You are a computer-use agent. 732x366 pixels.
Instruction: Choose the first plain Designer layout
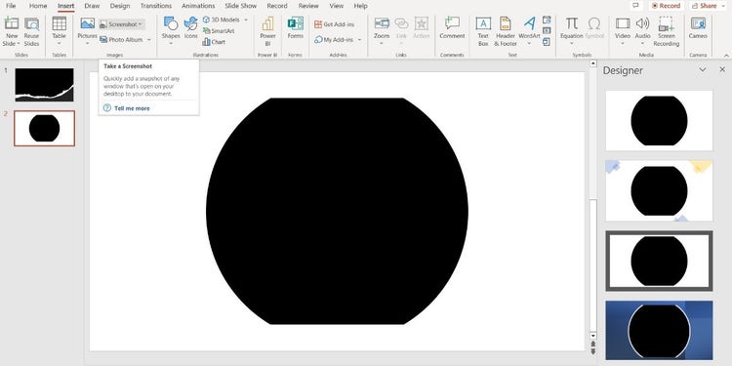(x=659, y=120)
